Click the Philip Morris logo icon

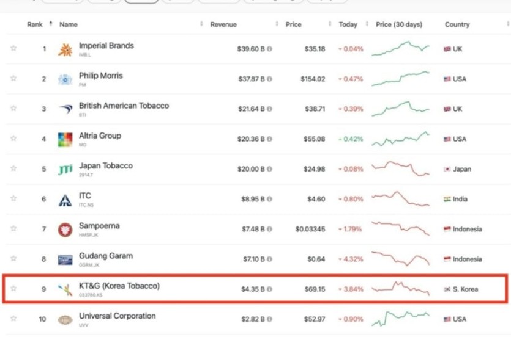[x=65, y=79]
